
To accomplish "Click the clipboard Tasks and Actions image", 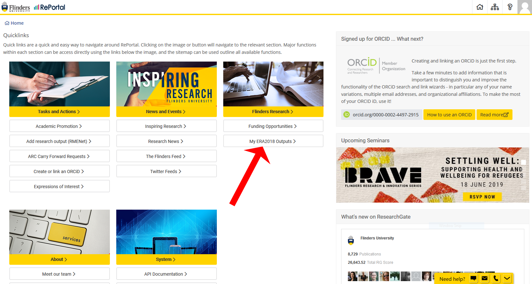I will click(59, 84).
